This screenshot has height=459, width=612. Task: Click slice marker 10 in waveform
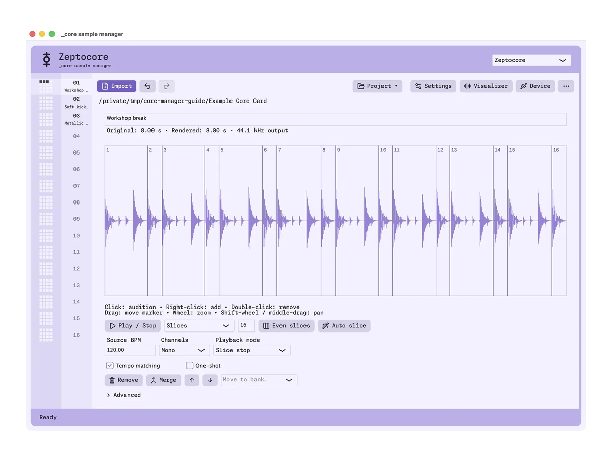tap(383, 150)
